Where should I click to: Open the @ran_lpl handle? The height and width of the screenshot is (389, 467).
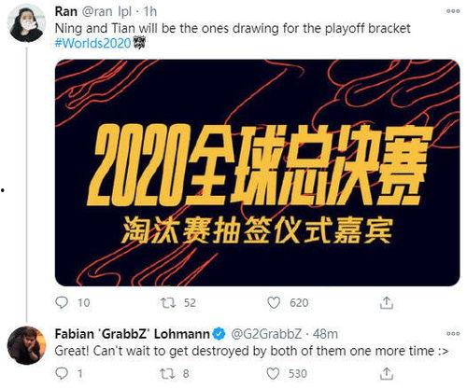pyautogui.click(x=106, y=11)
